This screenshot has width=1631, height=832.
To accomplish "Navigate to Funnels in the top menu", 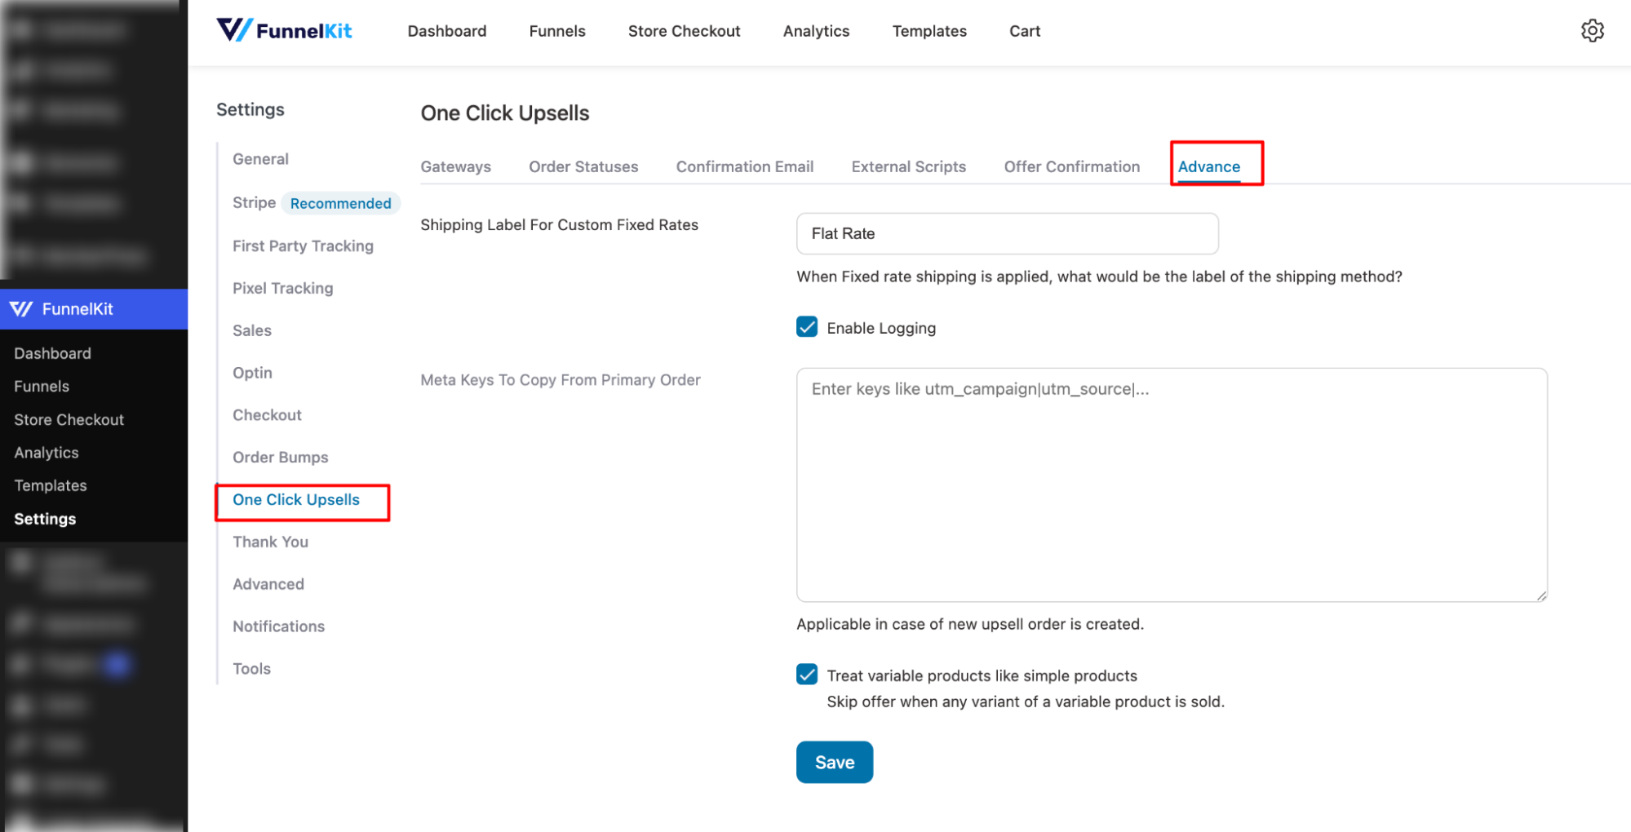I will click(x=556, y=30).
